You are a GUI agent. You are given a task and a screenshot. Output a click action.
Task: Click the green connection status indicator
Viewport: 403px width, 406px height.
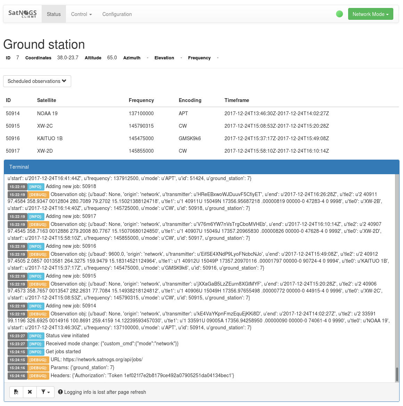(339, 14)
